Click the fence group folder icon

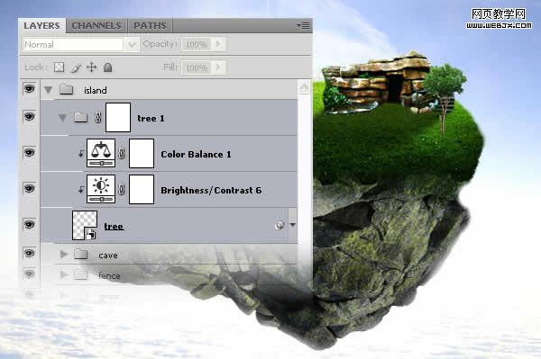pos(81,274)
